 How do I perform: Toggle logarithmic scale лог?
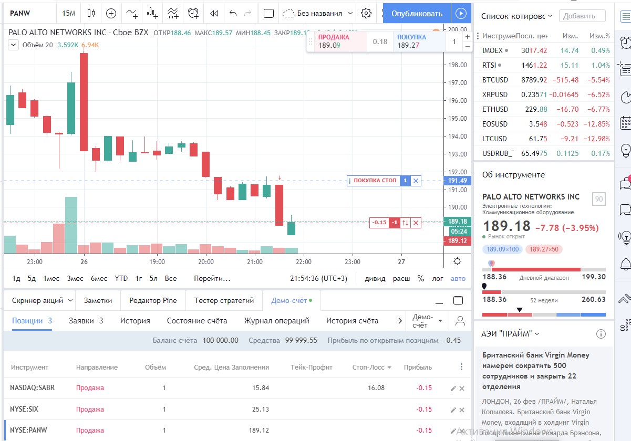438,278
